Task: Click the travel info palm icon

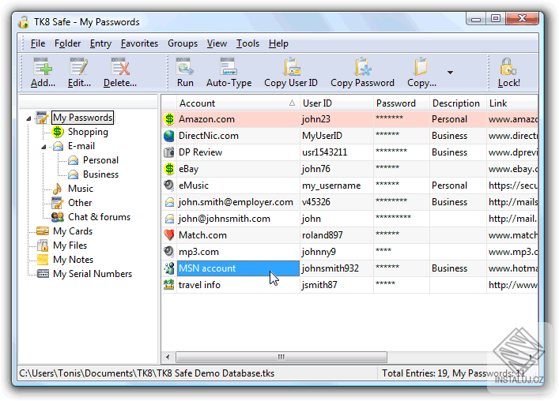Action: pos(169,285)
